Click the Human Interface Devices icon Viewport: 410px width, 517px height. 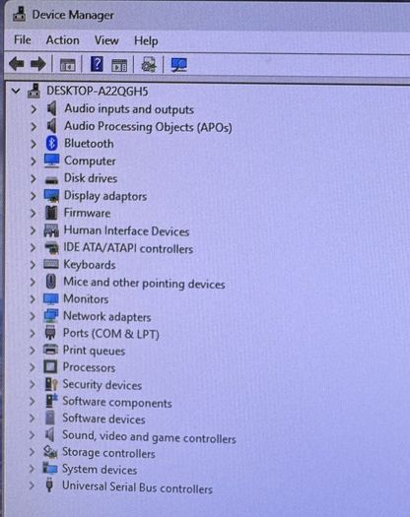(51, 230)
